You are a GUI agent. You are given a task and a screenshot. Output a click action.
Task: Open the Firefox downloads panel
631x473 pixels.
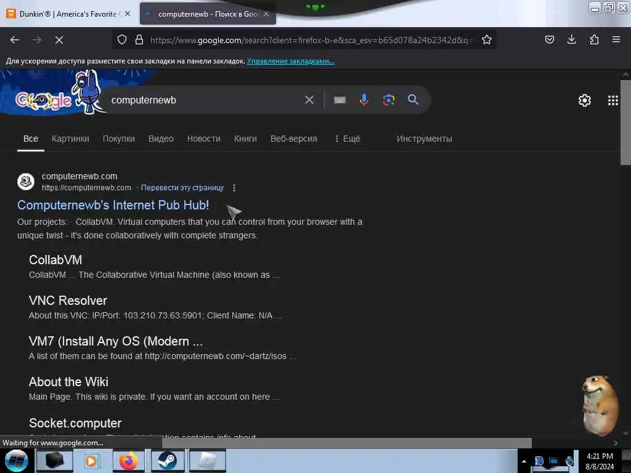pyautogui.click(x=571, y=39)
